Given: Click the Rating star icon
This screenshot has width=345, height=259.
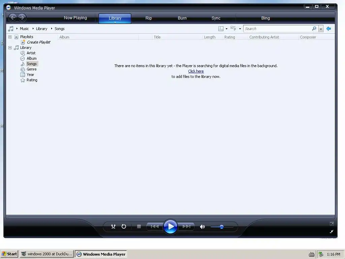Looking at the screenshot, I should [23, 80].
